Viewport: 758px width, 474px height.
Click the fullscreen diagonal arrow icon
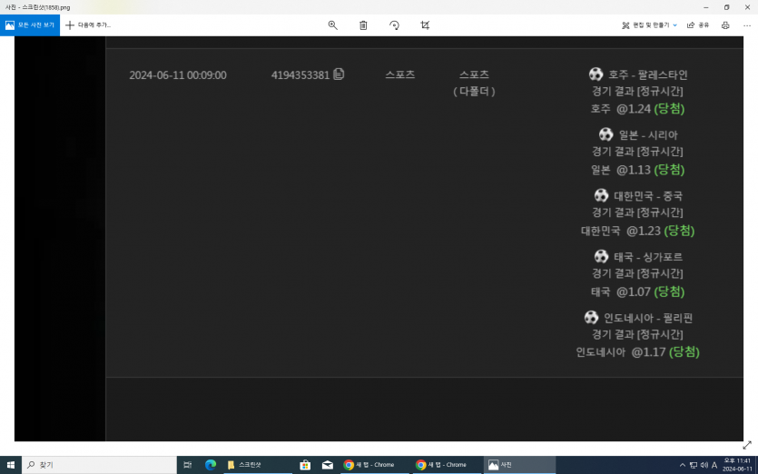point(747,445)
